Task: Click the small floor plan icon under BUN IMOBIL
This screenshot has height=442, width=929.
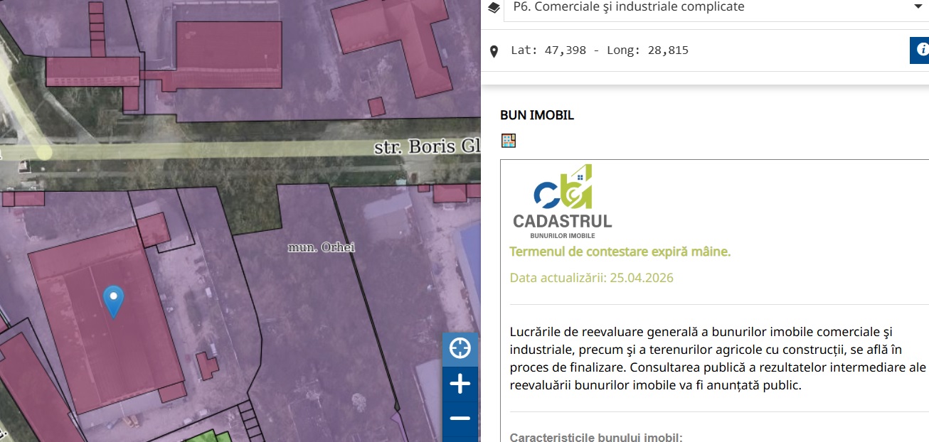Action: click(508, 141)
